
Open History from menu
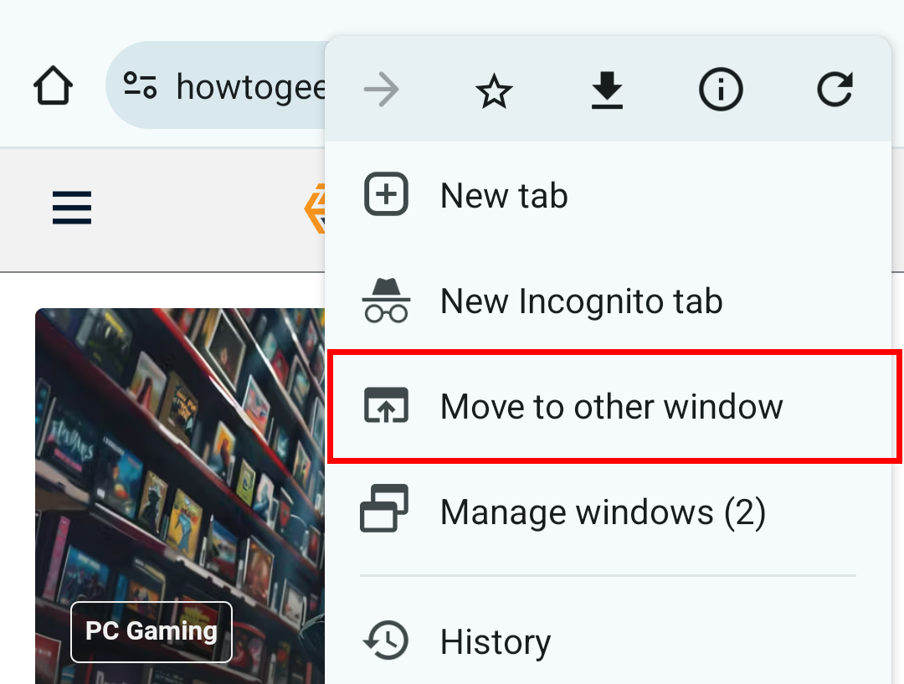(609, 640)
